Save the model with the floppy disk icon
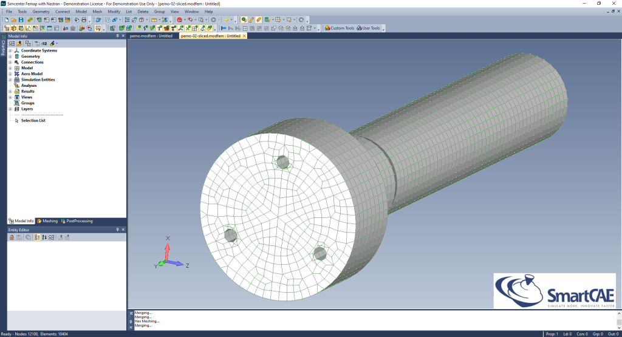 (21, 20)
